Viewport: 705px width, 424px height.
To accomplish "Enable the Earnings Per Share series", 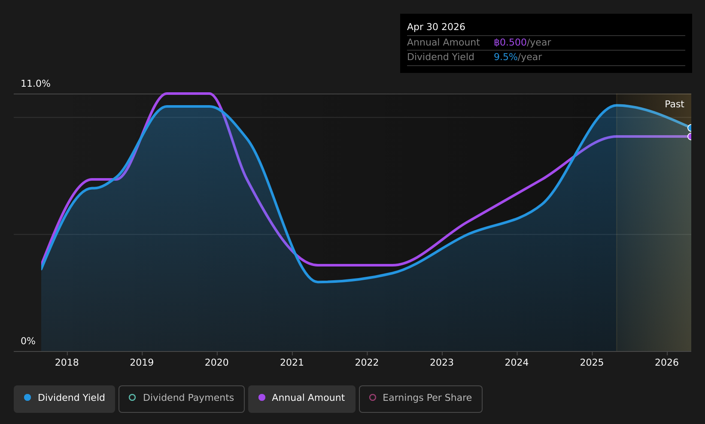I will point(421,399).
